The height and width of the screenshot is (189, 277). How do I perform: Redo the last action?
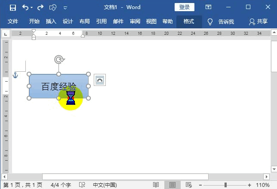(40, 7)
